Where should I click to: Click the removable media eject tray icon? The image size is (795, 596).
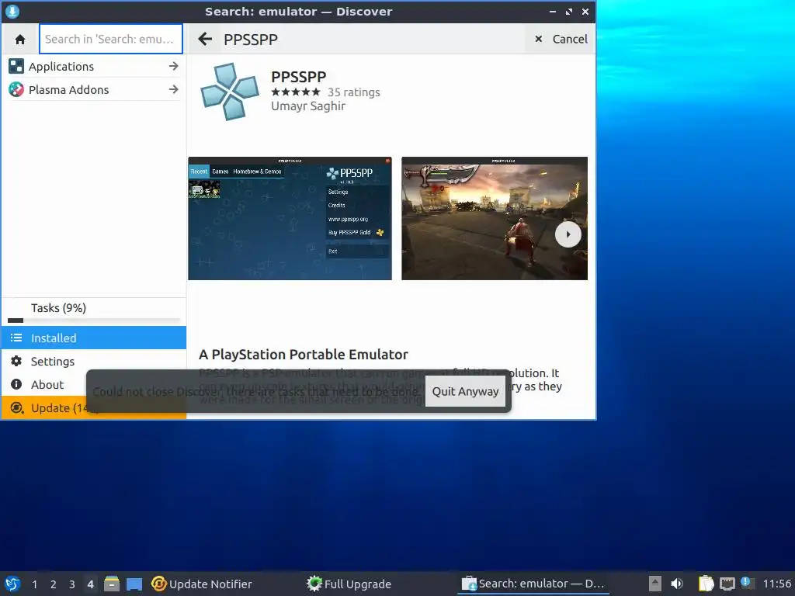point(655,584)
